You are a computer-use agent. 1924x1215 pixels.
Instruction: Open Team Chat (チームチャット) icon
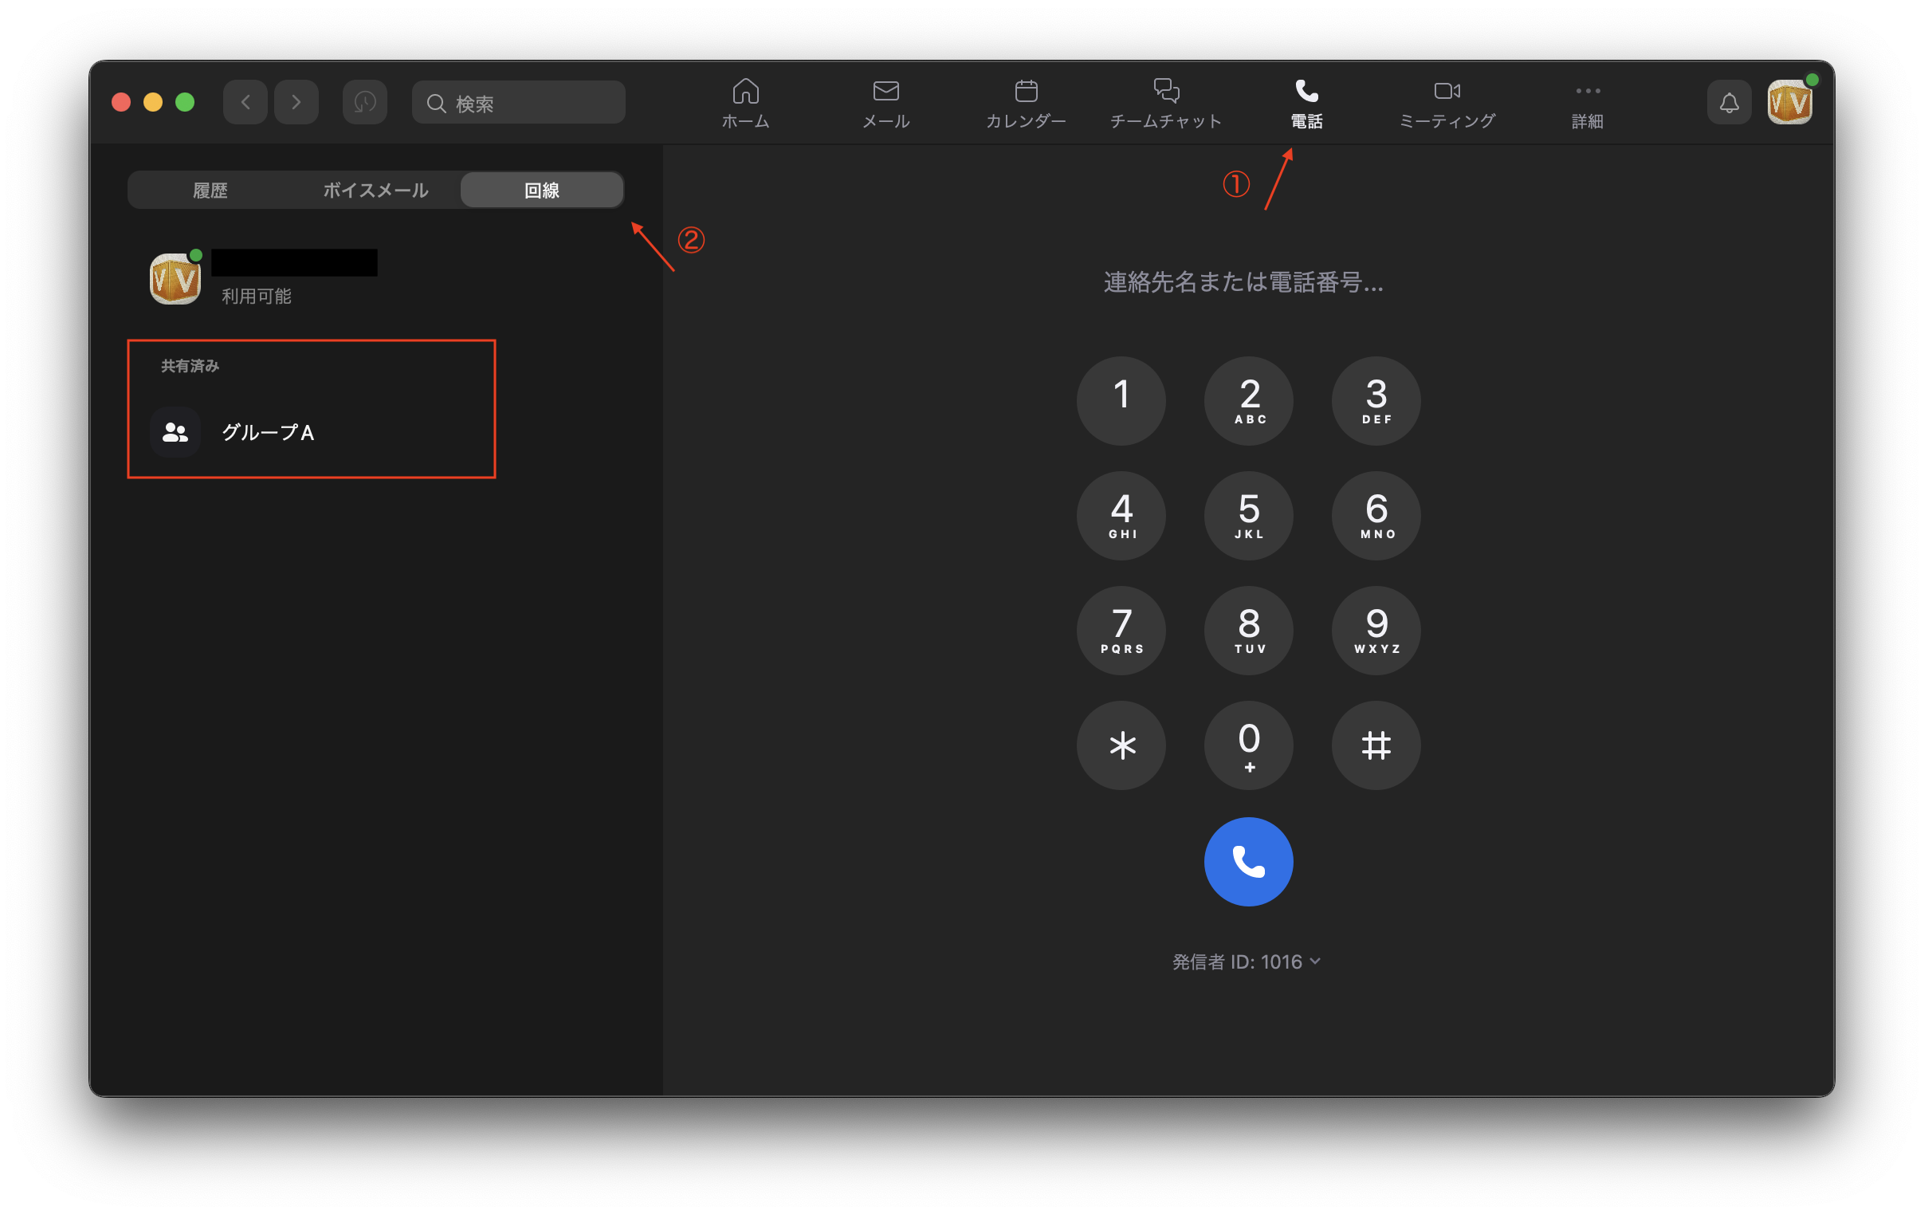pos(1166,91)
